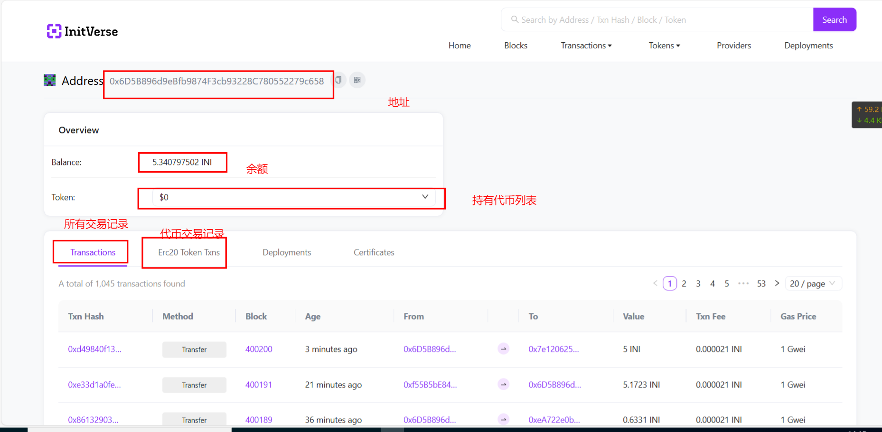
Task: Click the InitVerse logo
Action: 82,31
